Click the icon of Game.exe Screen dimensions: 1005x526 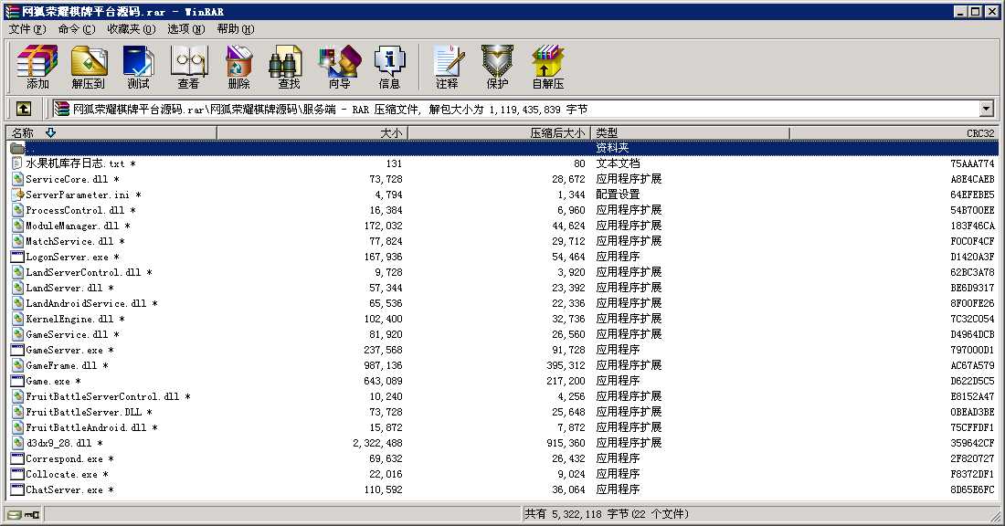pos(17,381)
